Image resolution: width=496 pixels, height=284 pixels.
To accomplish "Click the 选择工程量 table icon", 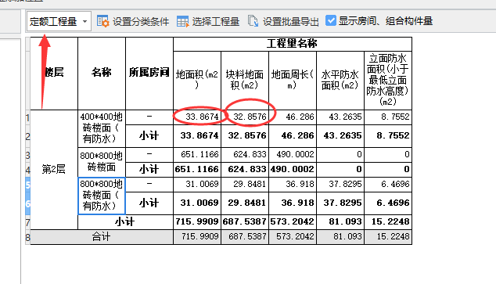I will [x=182, y=21].
